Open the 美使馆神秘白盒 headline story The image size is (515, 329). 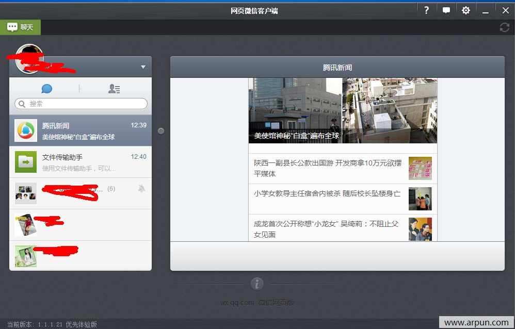[343, 110]
